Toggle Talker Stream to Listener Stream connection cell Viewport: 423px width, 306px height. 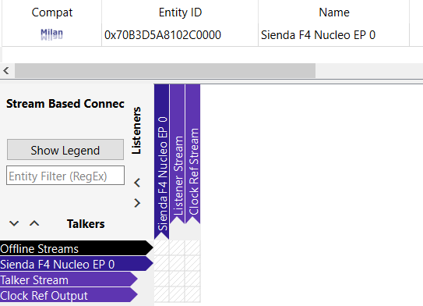(x=178, y=279)
